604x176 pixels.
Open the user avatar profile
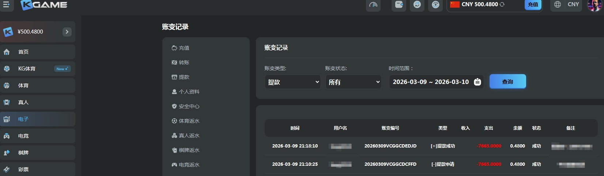tap(594, 5)
